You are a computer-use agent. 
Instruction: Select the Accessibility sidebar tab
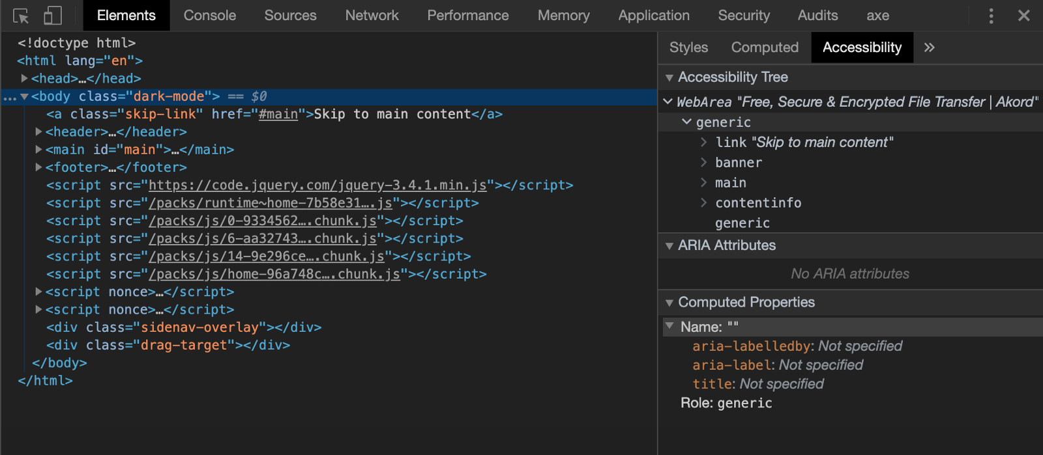[x=862, y=48]
